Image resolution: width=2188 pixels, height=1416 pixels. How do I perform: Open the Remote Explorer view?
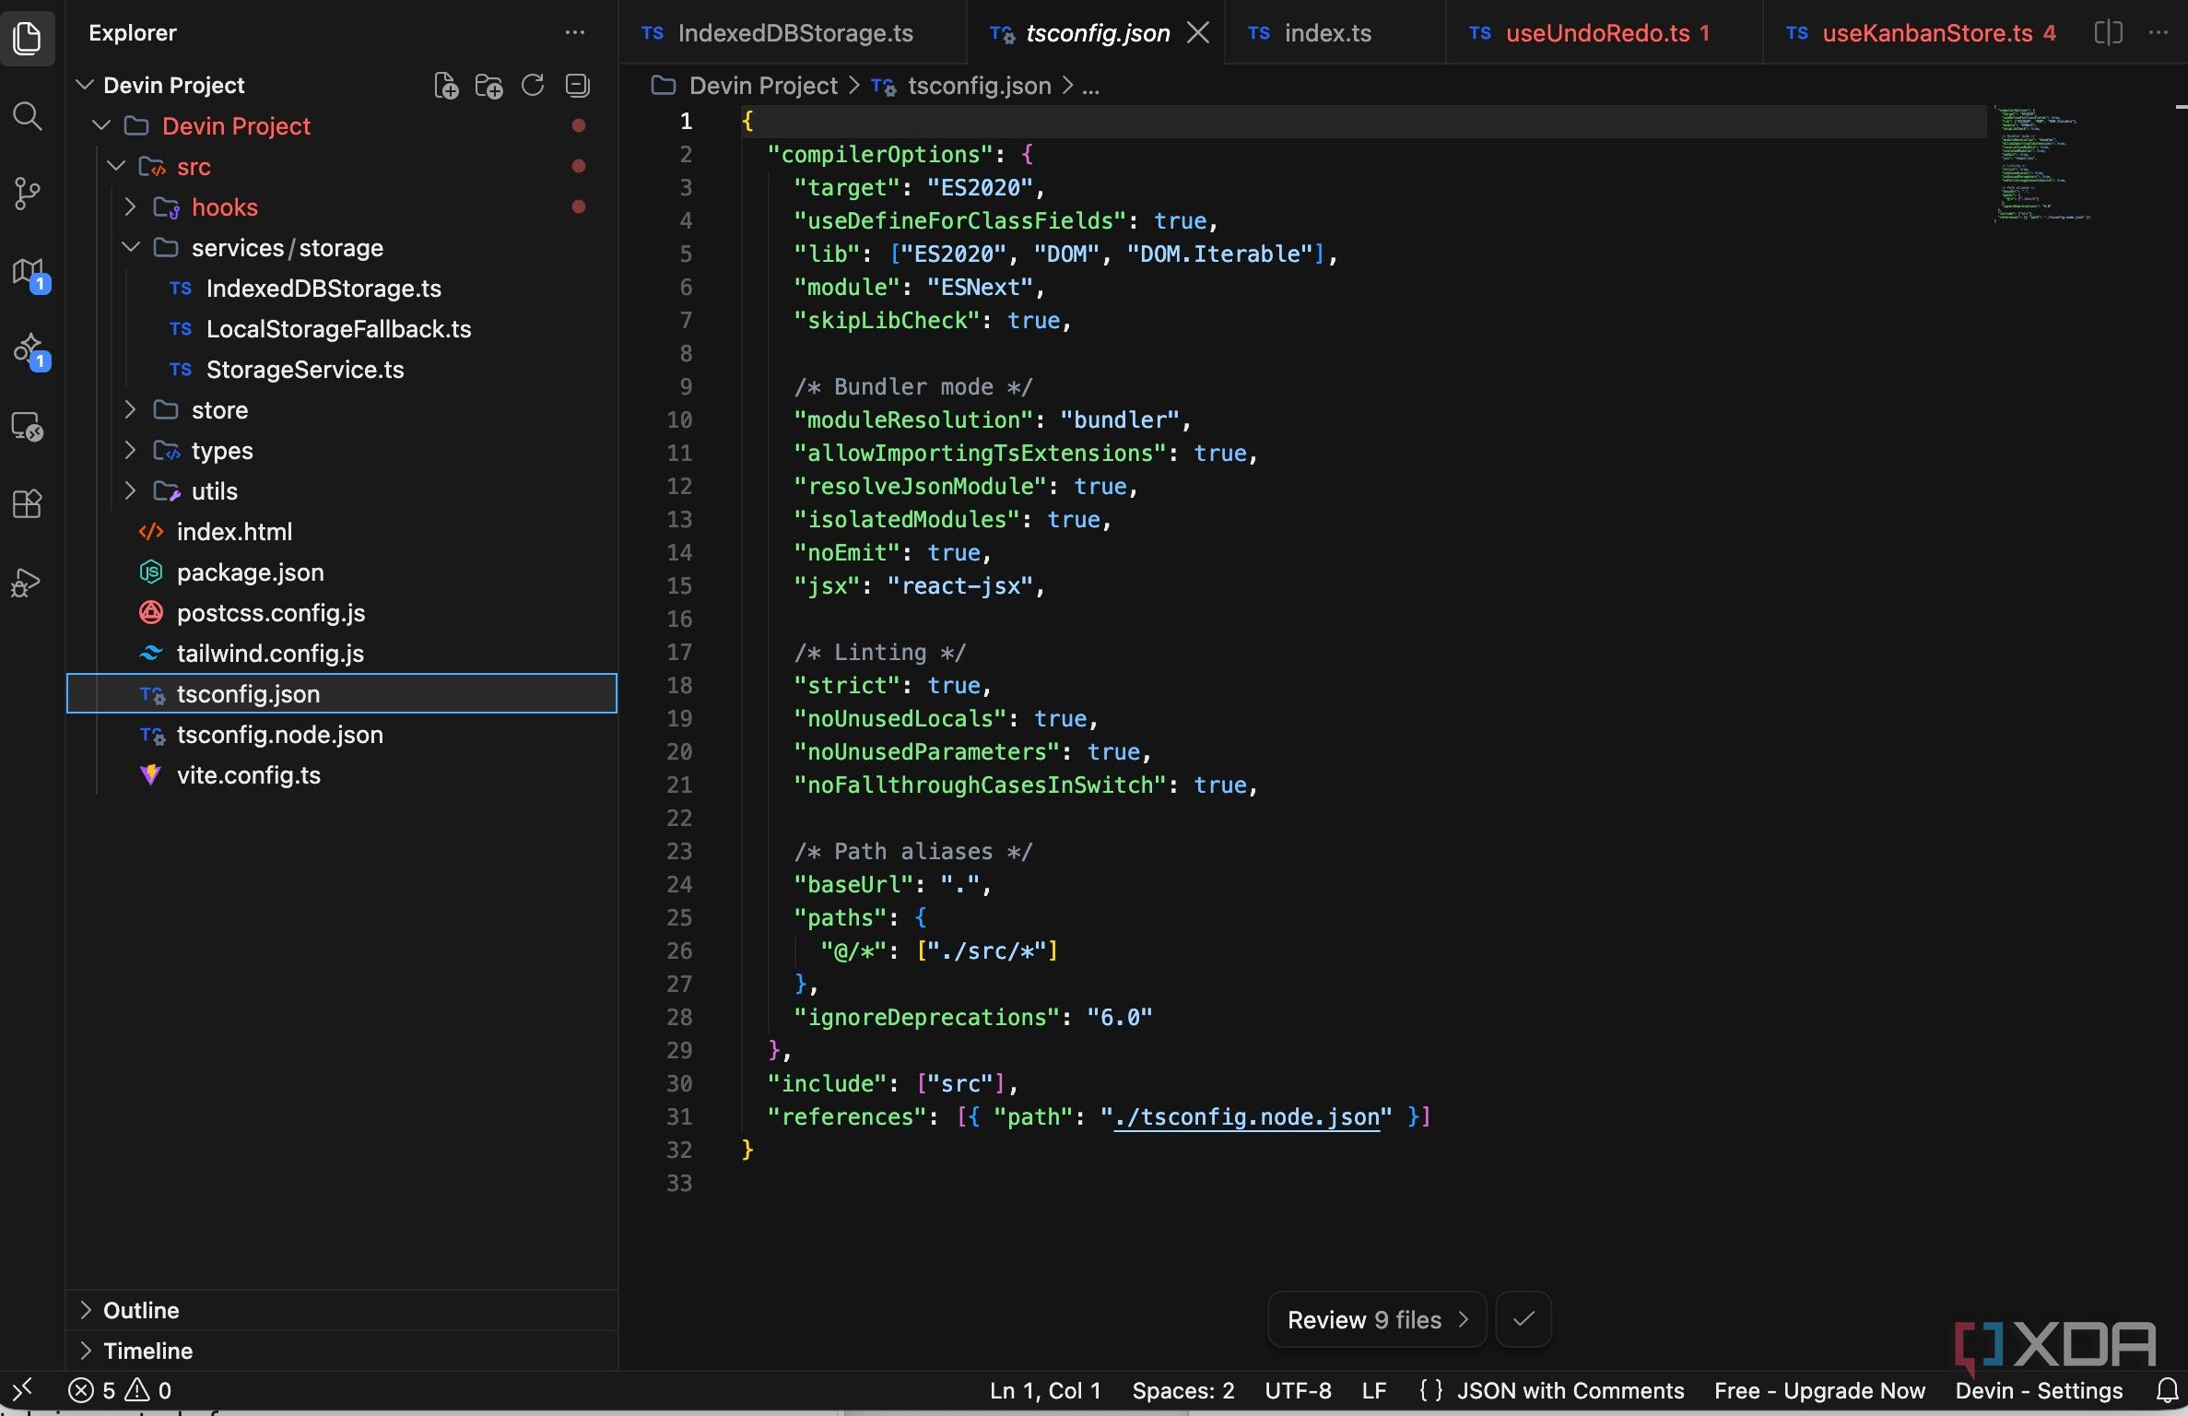(x=28, y=427)
